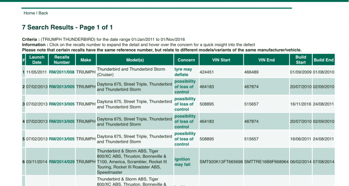Image resolution: width=349 pixels, height=186 pixels.
Task: Click the launch date 11/05/2011
Action: click(x=36, y=72)
